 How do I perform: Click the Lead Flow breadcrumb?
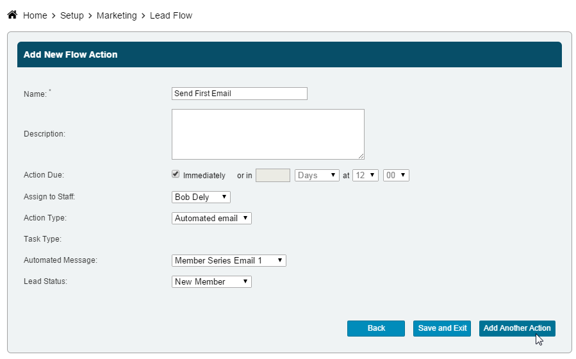(171, 15)
